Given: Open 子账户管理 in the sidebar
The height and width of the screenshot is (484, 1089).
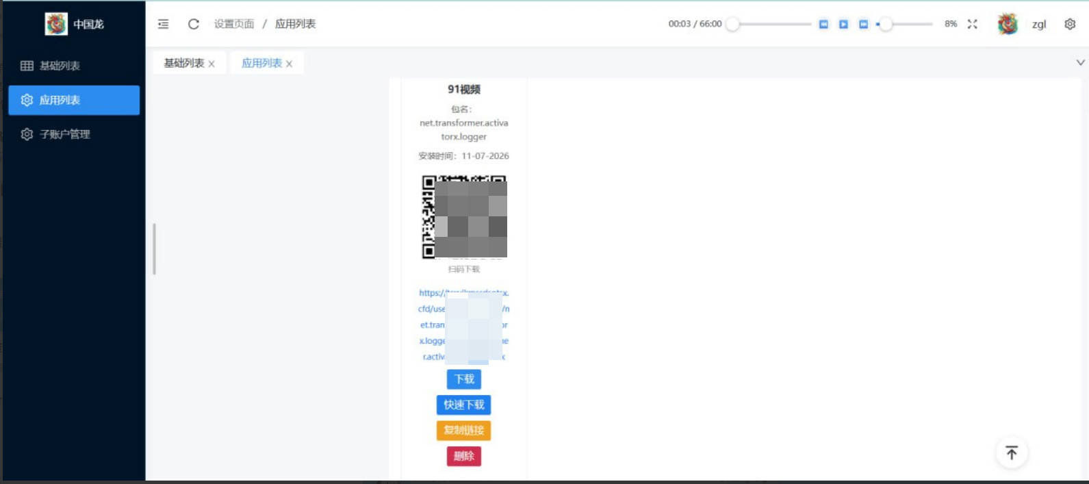Looking at the screenshot, I should pyautogui.click(x=74, y=134).
